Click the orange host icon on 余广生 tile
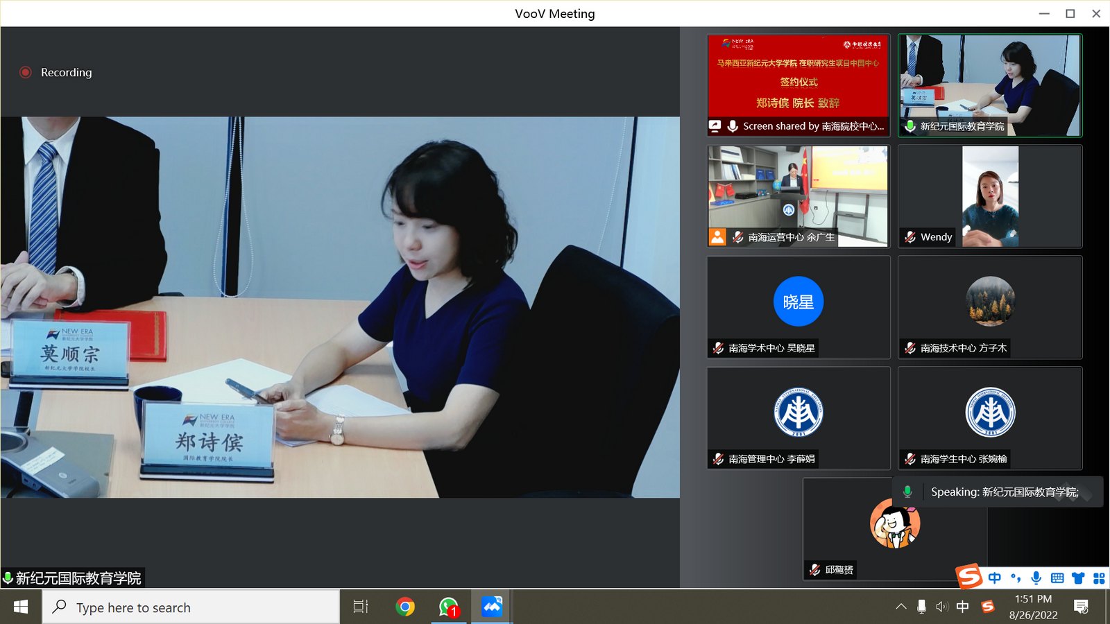The width and height of the screenshot is (1110, 624). coord(717,237)
